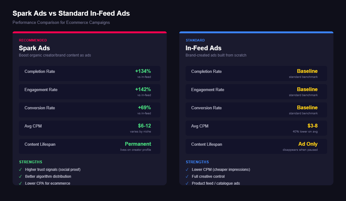Click the $3-8 Avg CPM value
346x201 pixels.
pyautogui.click(x=312, y=126)
